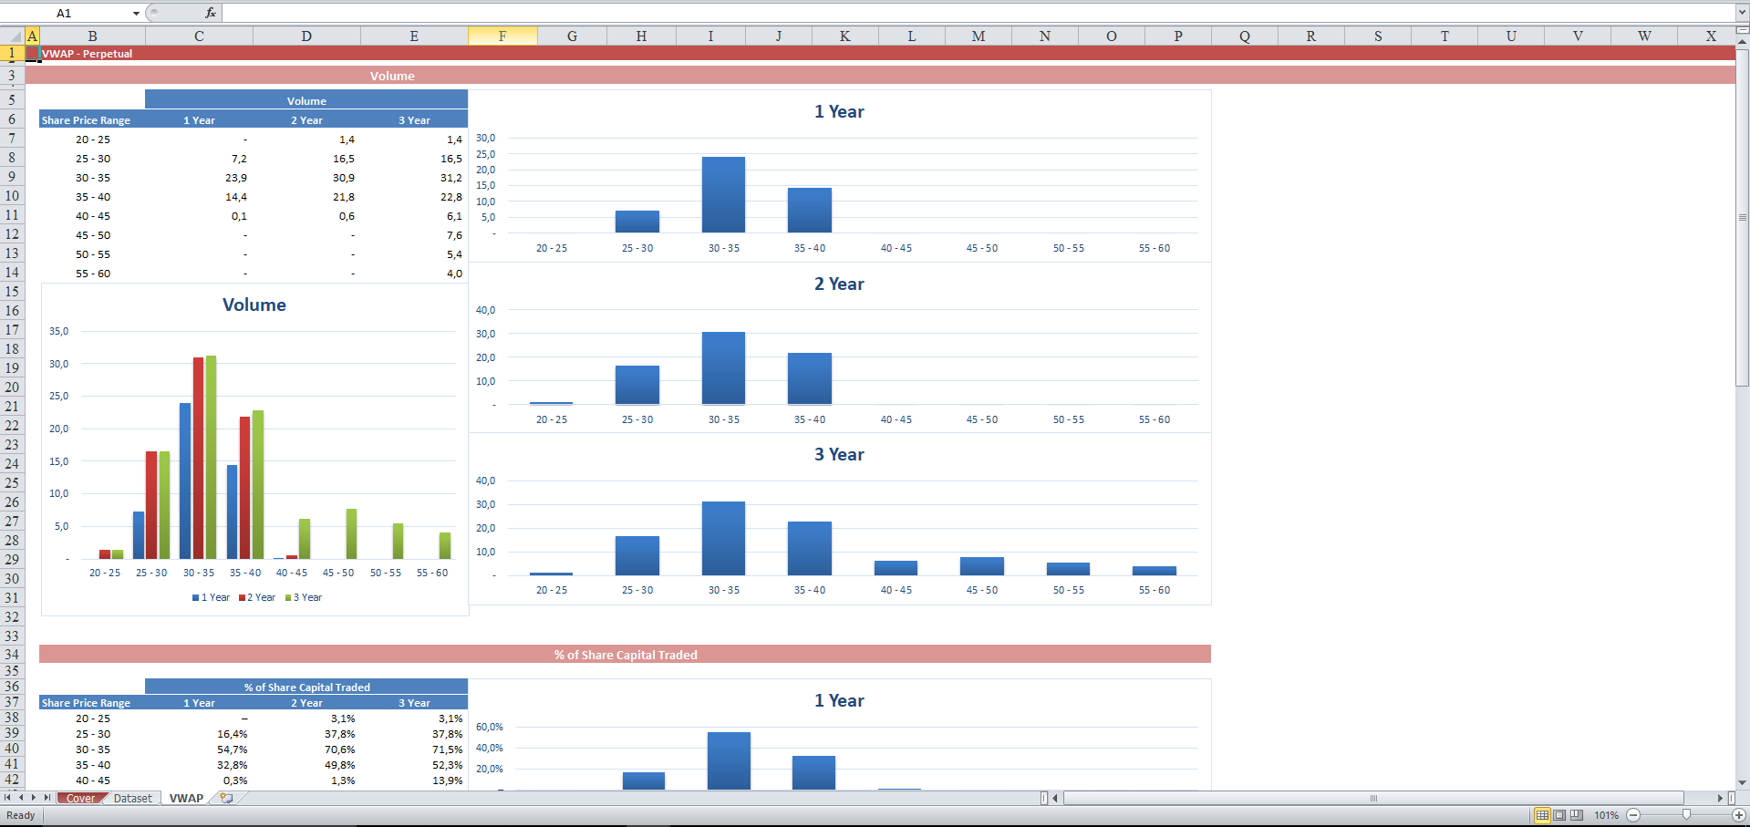This screenshot has width=1750, height=827.
Task: Open the Name Box dropdown arrow
Action: point(136,13)
